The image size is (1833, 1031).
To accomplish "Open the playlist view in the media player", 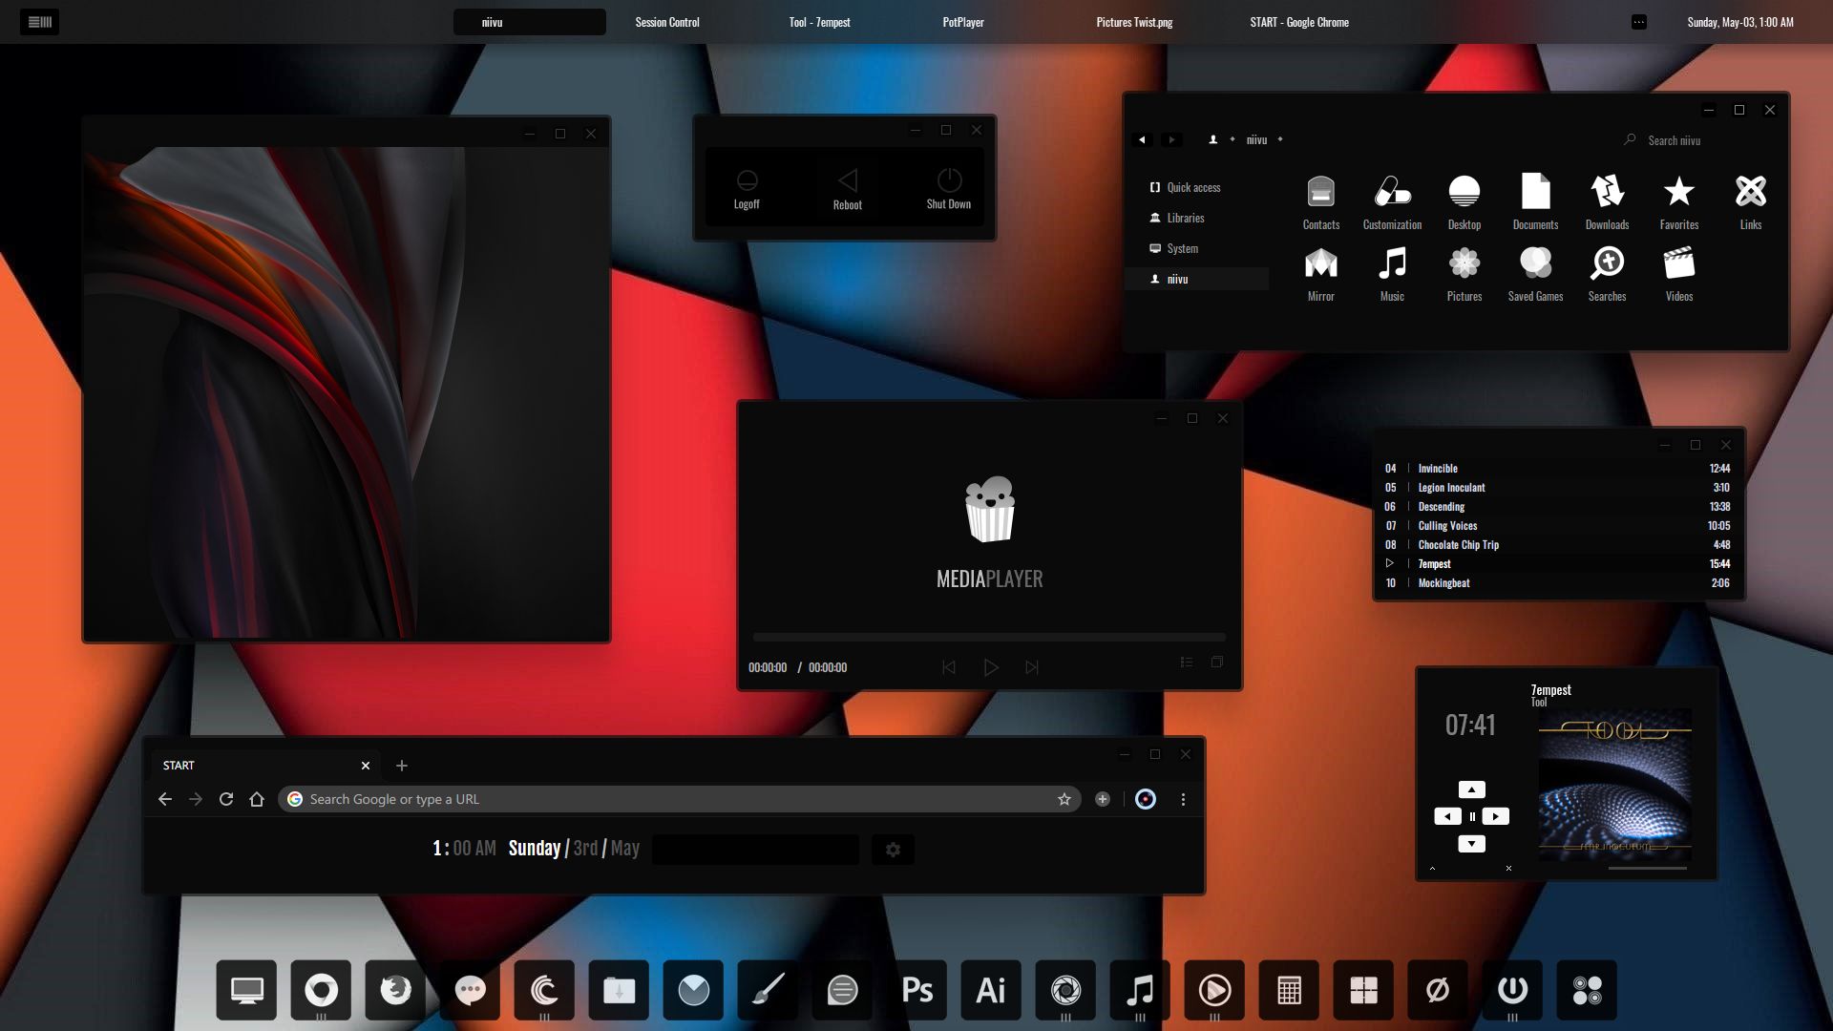I will 1186,662.
